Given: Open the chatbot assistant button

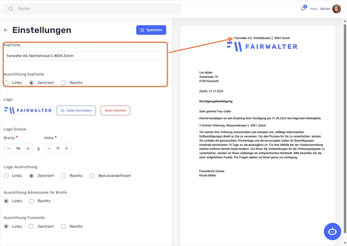Looking at the screenshot, I should [333, 232].
